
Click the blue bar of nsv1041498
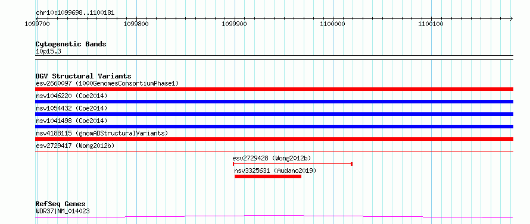274,127
